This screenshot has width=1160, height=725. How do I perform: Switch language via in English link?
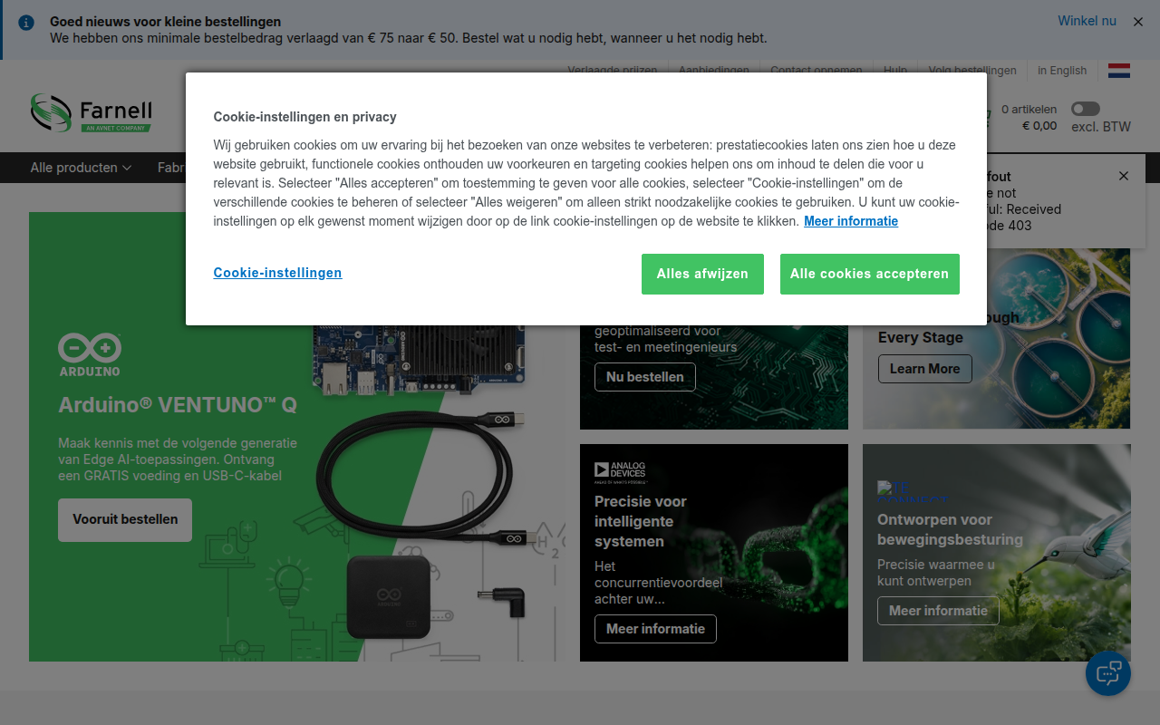point(1062,71)
